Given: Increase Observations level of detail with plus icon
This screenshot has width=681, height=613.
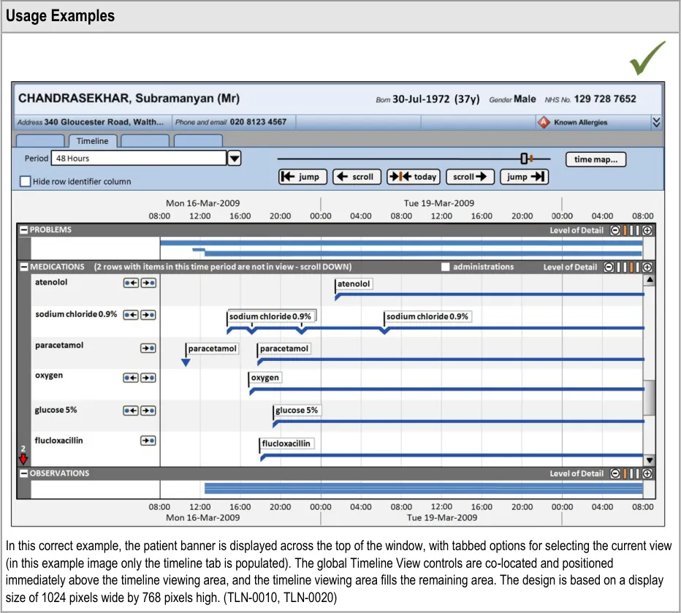Looking at the screenshot, I should pos(647,473).
